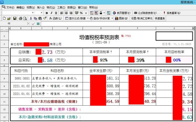196x122 pixels.
Task: Open the 数据(D) menu
Action: (72, 8)
